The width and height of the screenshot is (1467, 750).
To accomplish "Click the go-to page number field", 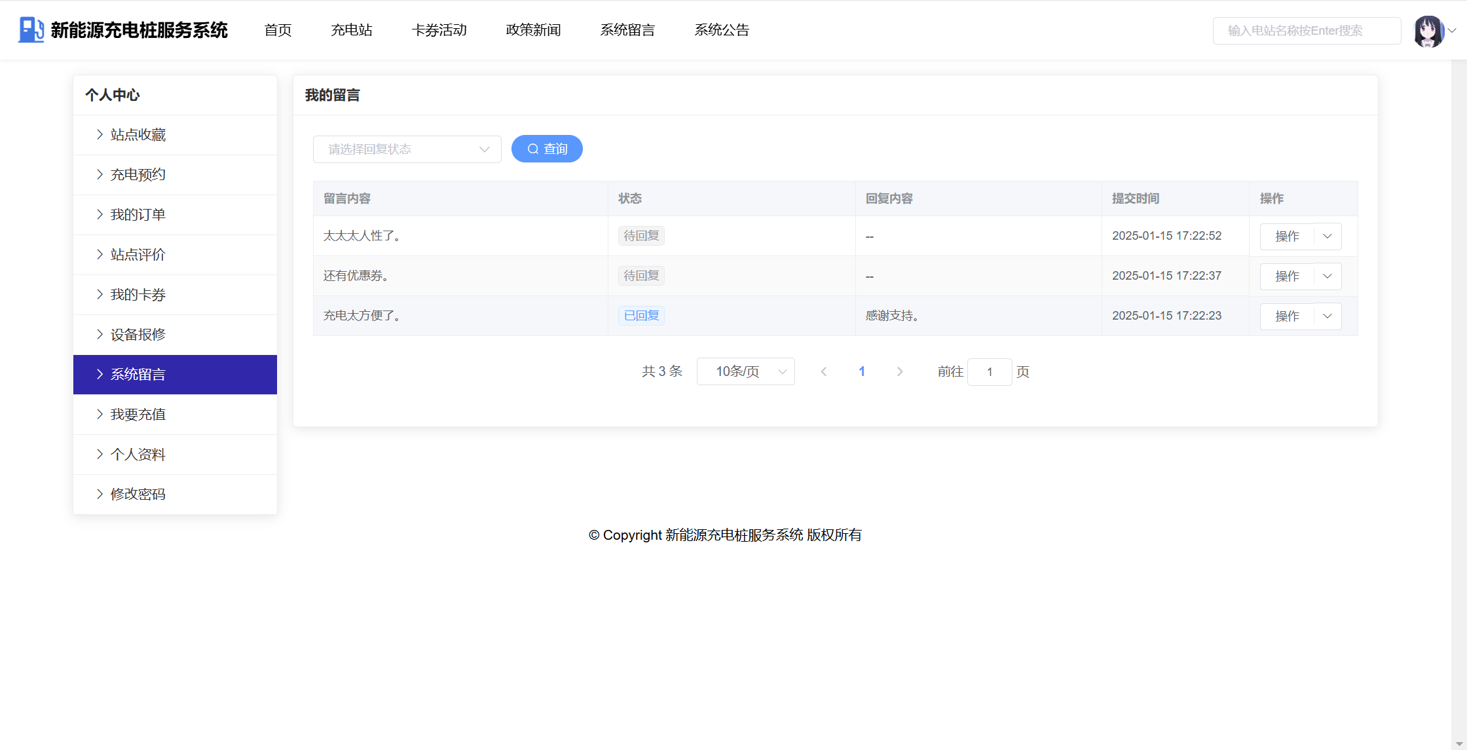I will 989,372.
